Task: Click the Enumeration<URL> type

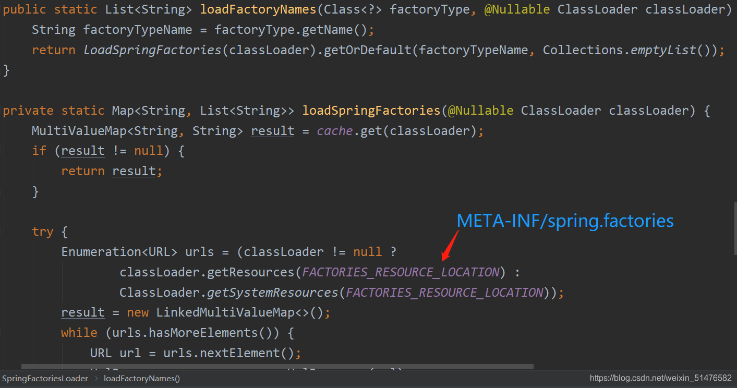Action: [119, 252]
